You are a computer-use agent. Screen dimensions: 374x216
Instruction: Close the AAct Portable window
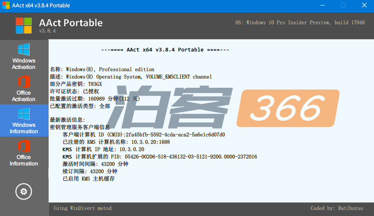364,5
